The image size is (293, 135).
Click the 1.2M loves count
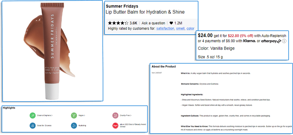pos(178,23)
